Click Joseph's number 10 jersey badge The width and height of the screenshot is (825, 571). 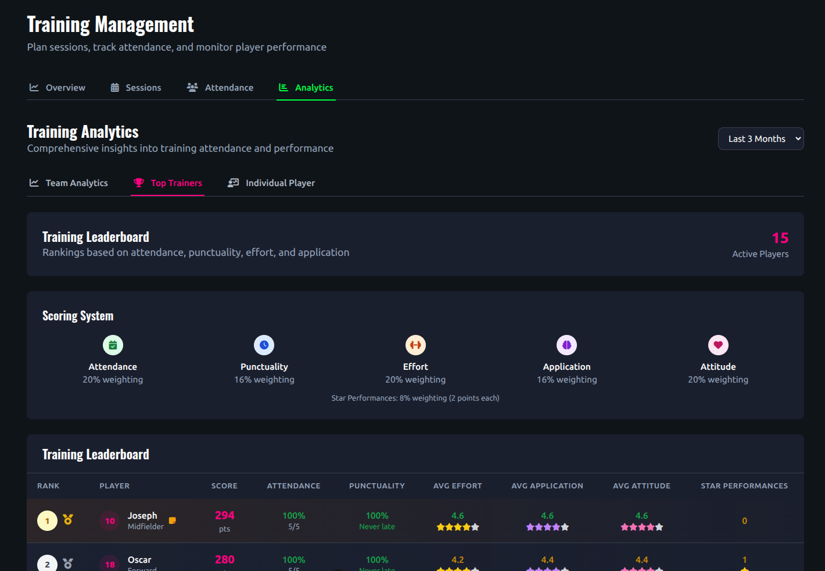point(110,521)
